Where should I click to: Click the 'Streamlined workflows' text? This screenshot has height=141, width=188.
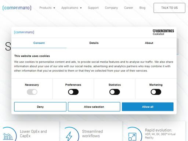click(x=93, y=134)
